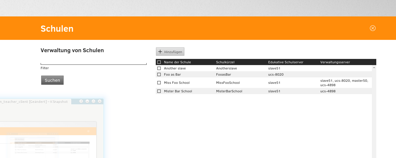The height and width of the screenshot is (158, 396).
Task: Toggle the select-all checkbox in table header
Action: tap(159, 62)
